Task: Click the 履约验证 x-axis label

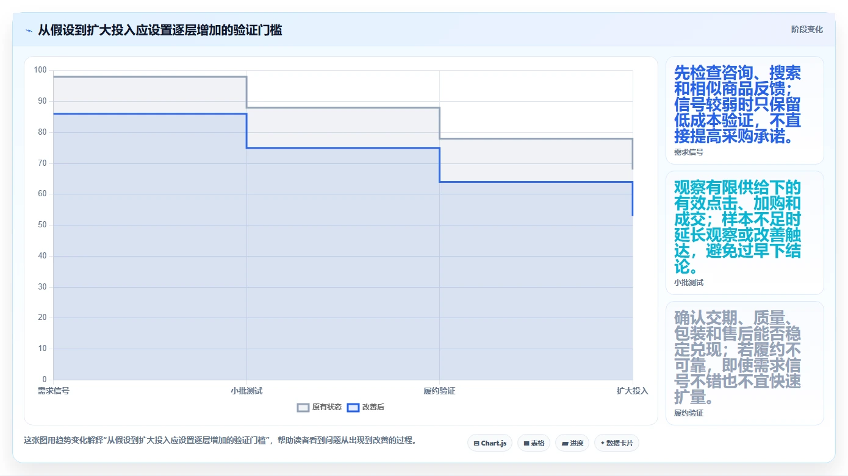Action: (x=439, y=391)
